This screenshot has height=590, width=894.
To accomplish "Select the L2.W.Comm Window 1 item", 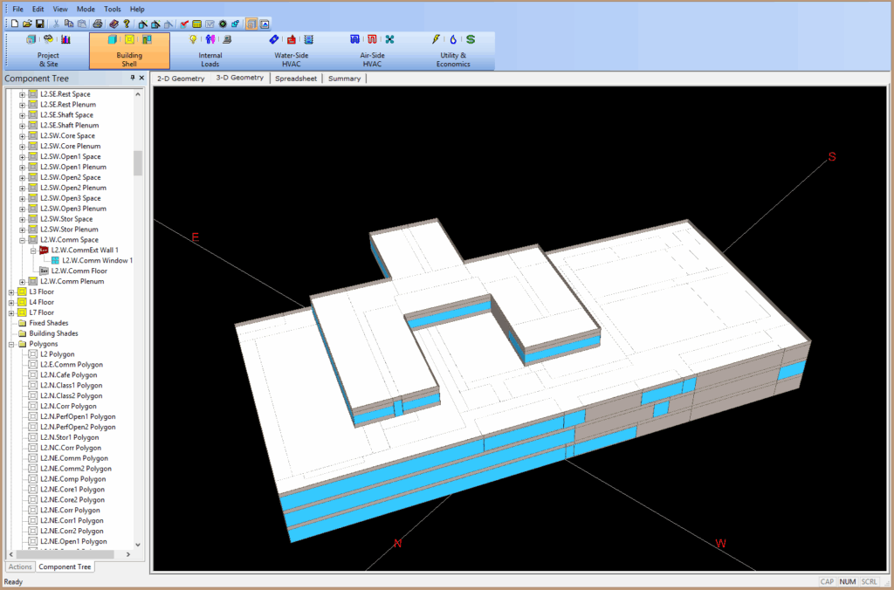I will click(x=97, y=261).
